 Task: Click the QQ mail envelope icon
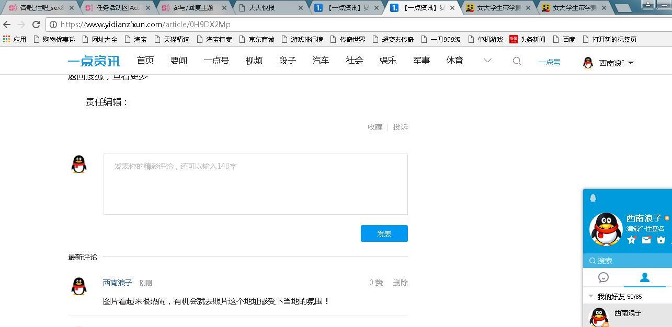pos(646,240)
